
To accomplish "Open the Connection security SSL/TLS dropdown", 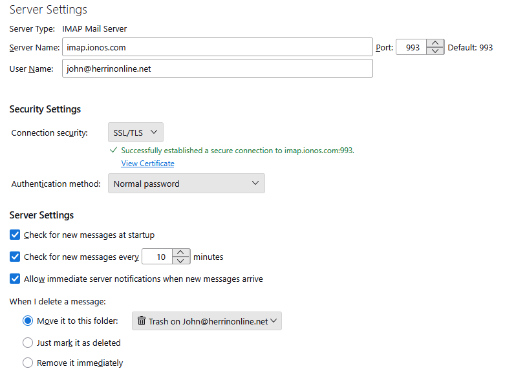I will [x=135, y=132].
